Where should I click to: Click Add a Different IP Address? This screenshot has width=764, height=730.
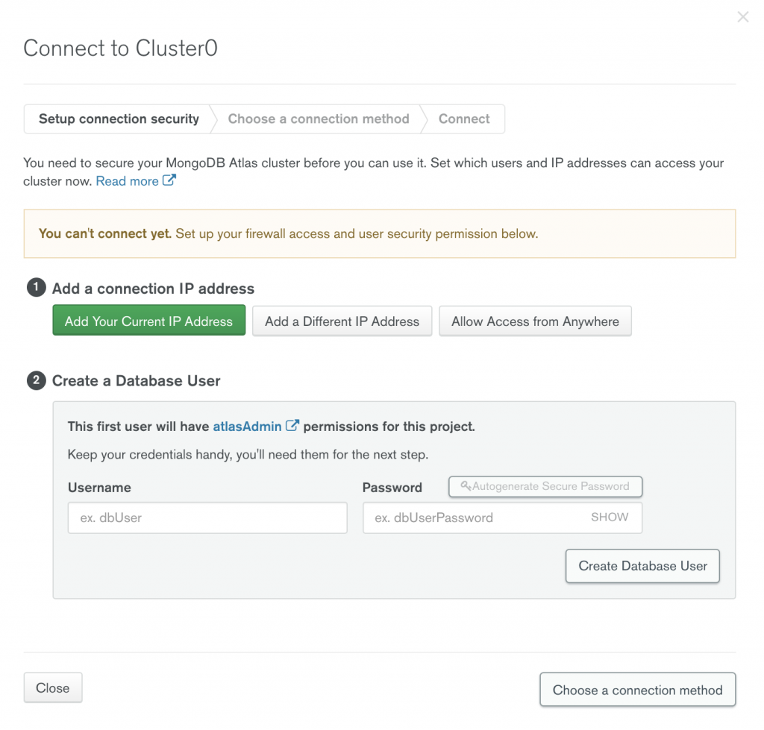[x=342, y=321]
